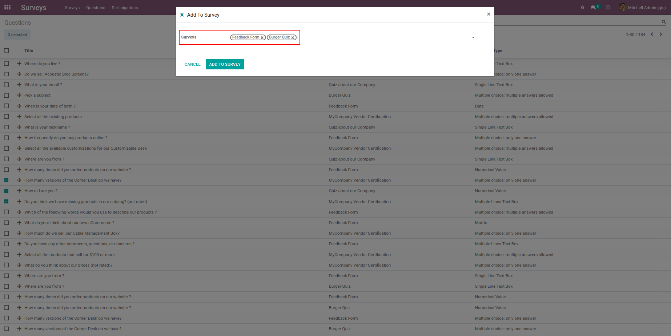Click drag handle for 'When is your date of birth ?'

coord(19,106)
